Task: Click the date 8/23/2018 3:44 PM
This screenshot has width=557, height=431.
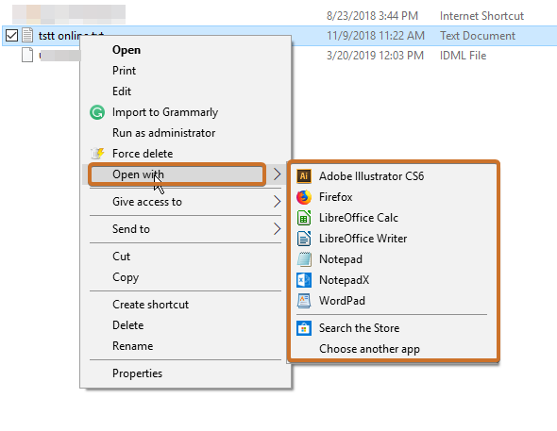Action: (372, 16)
